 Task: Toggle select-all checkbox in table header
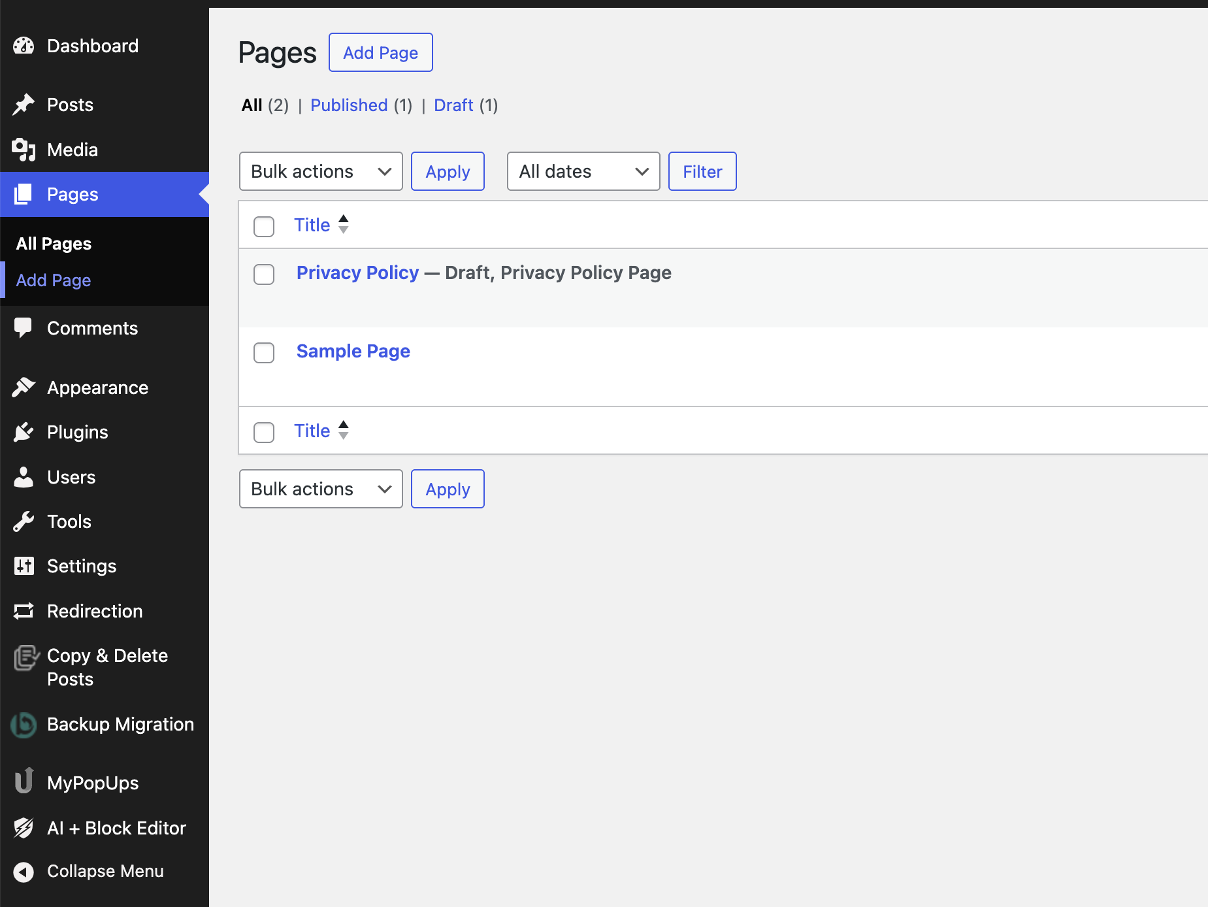coord(264,227)
